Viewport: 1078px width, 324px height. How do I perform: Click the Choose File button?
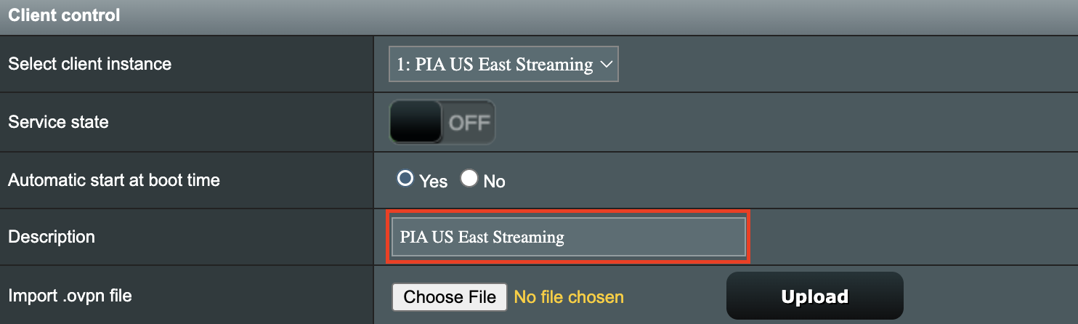(450, 296)
